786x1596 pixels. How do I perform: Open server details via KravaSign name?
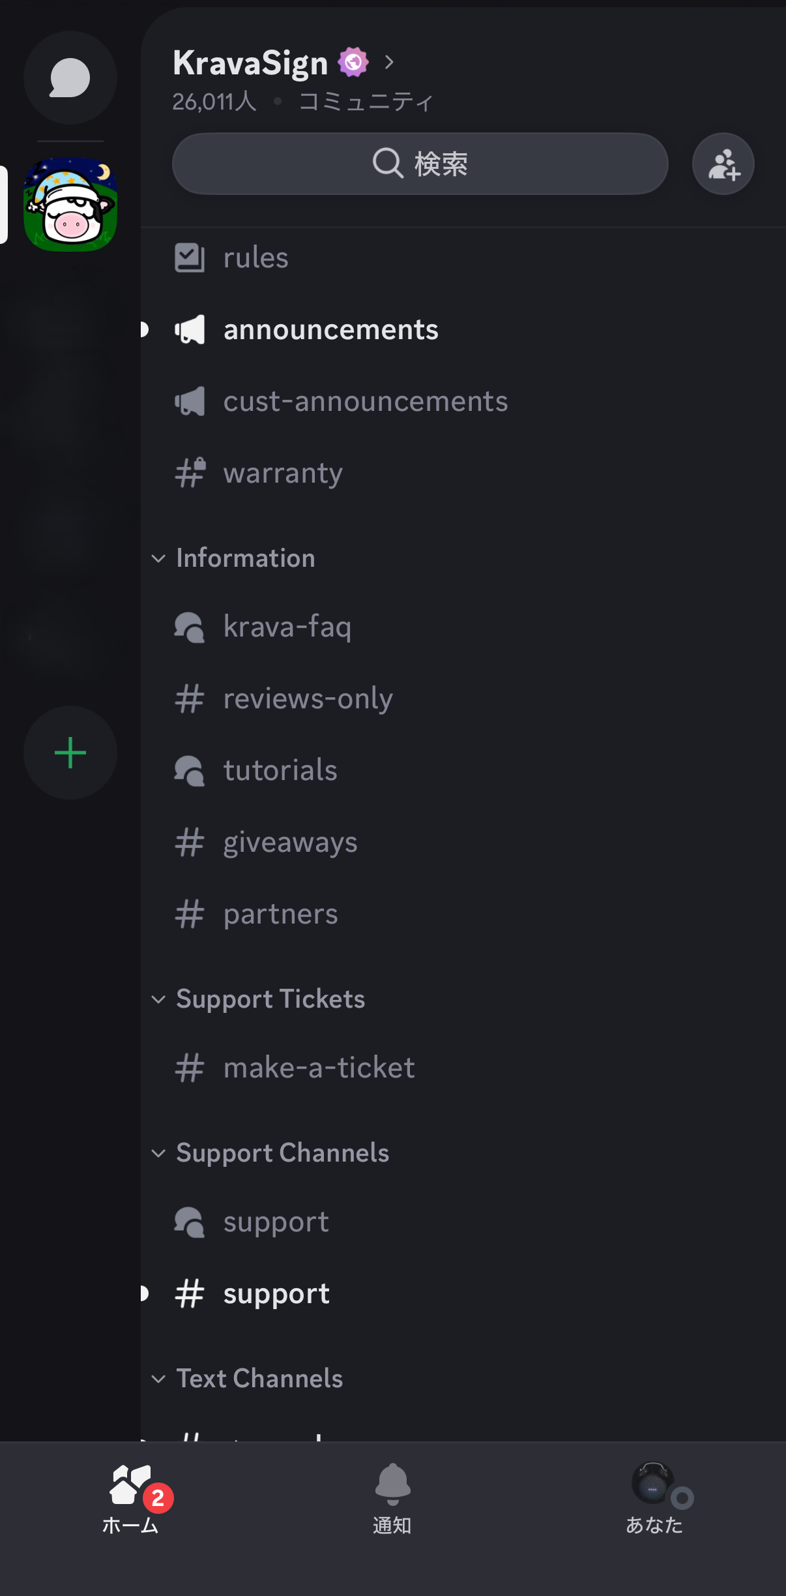pos(251,63)
